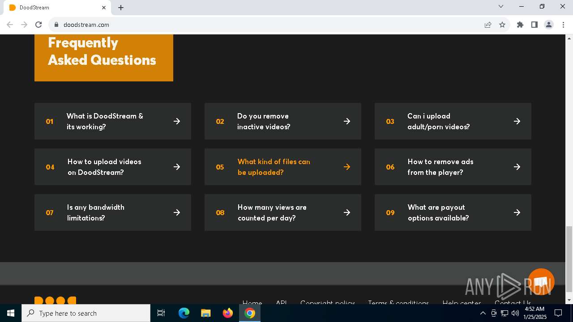Open a new tab with the plus button
Image resolution: width=573 pixels, height=322 pixels.
(x=121, y=8)
